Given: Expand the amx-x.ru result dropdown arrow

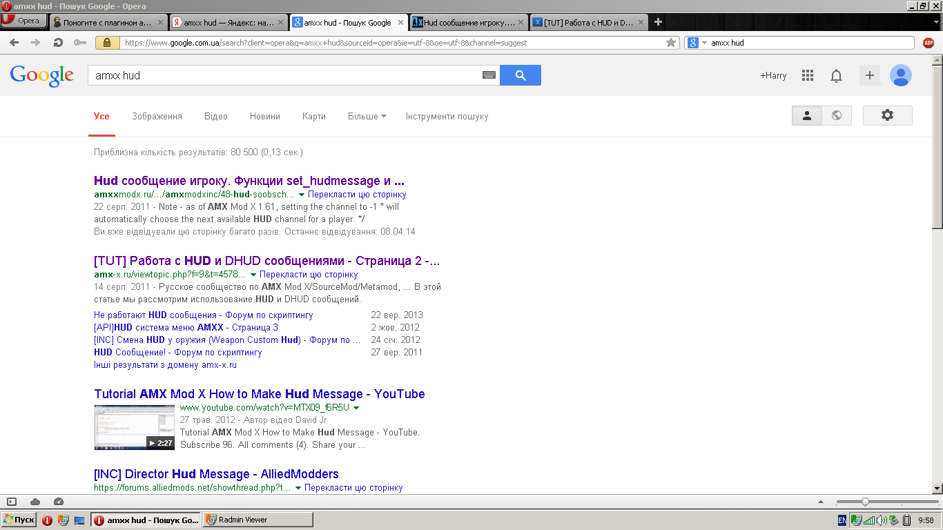Looking at the screenshot, I should pyautogui.click(x=253, y=275).
